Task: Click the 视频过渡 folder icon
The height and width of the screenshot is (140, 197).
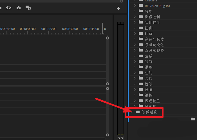Action: coord(138,112)
